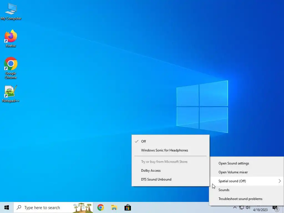Screen dimensions: 284x213
Task: Enable Windows Sonic for Headphones
Action: 171,150
